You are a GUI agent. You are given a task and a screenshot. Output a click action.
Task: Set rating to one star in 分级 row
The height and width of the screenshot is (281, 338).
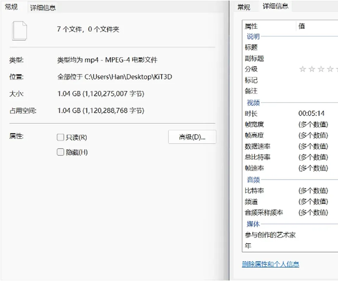303,69
